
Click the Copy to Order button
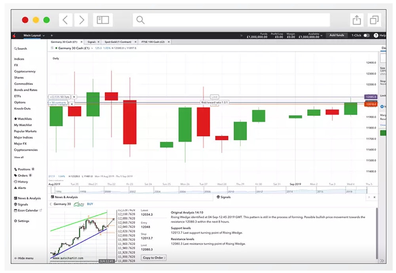(154, 257)
